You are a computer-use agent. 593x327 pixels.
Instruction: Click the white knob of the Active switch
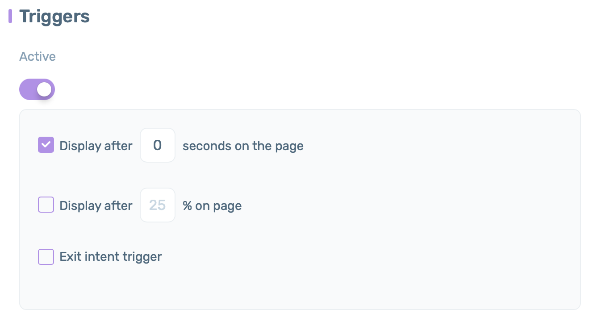click(44, 89)
